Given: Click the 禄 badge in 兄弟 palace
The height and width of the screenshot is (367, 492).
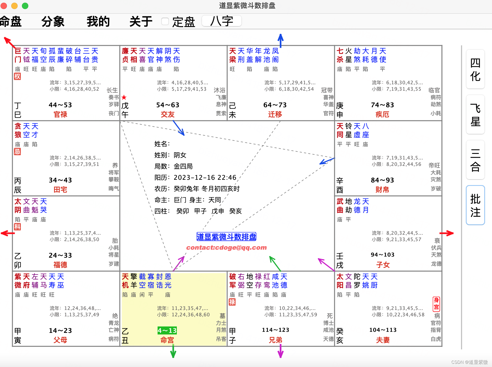Looking at the screenshot, I should 232,302.
